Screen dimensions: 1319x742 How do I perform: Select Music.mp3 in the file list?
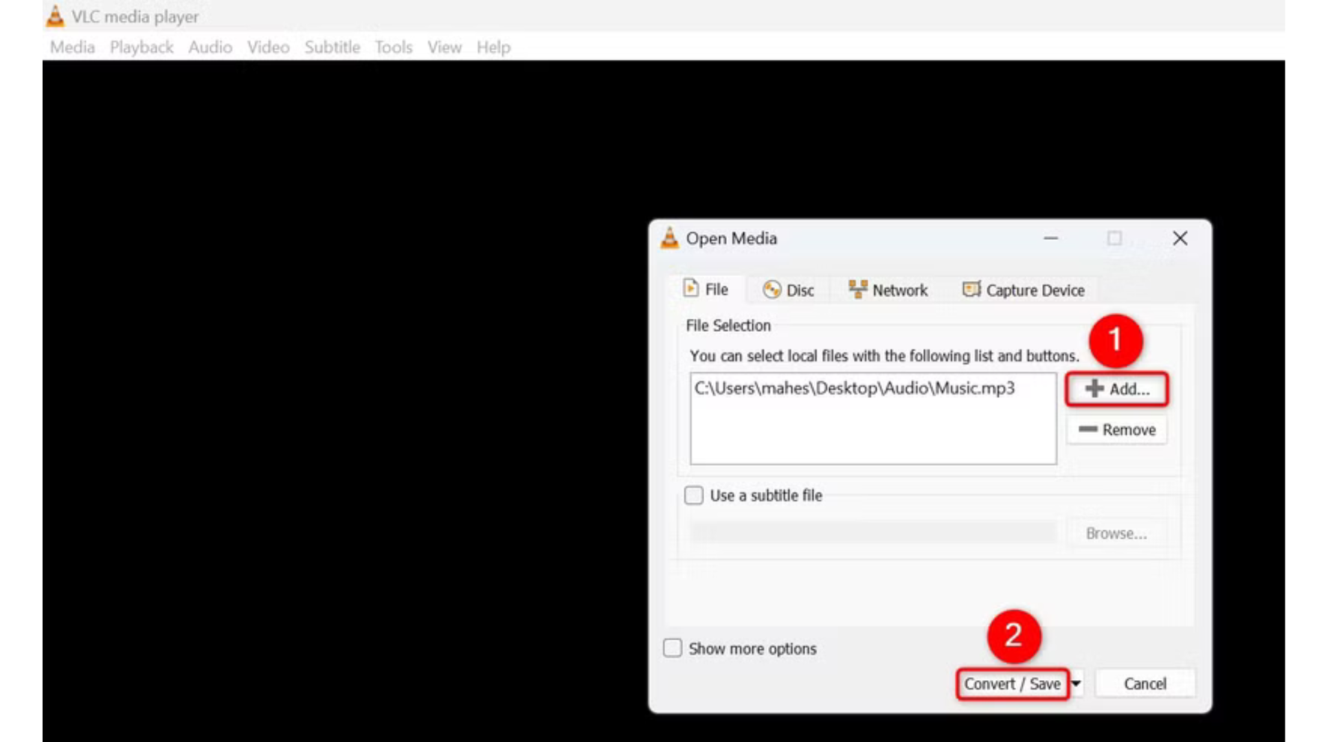pyautogui.click(x=853, y=388)
